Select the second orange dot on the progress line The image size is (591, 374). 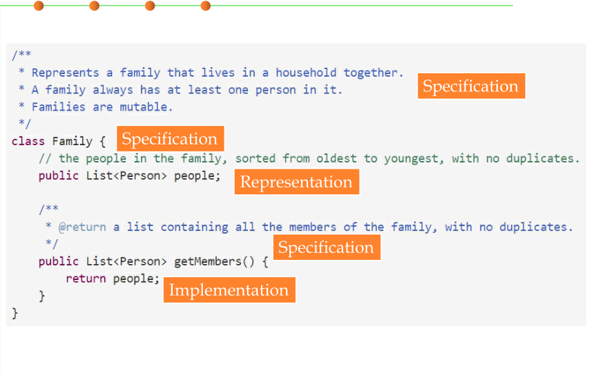pyautogui.click(x=94, y=6)
